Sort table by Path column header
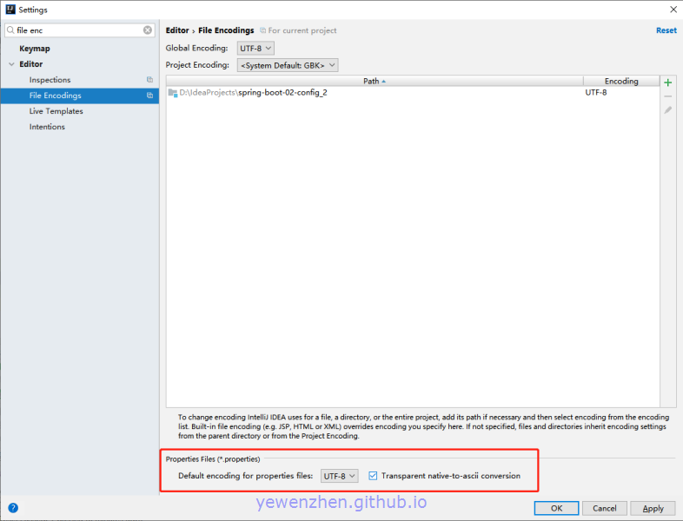Viewport: 683px width, 521px height. 374,81
